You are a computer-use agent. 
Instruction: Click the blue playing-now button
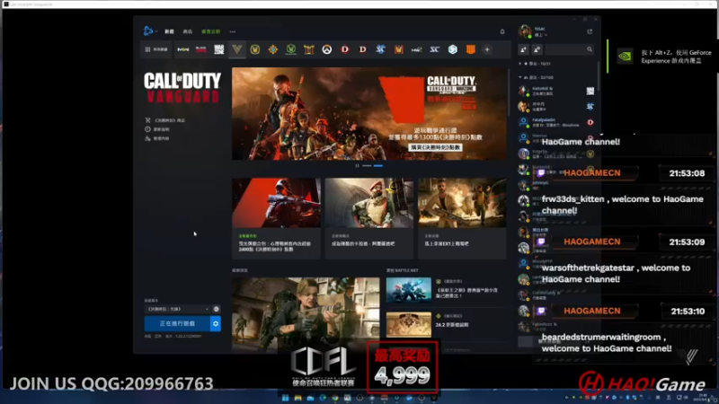tap(177, 324)
